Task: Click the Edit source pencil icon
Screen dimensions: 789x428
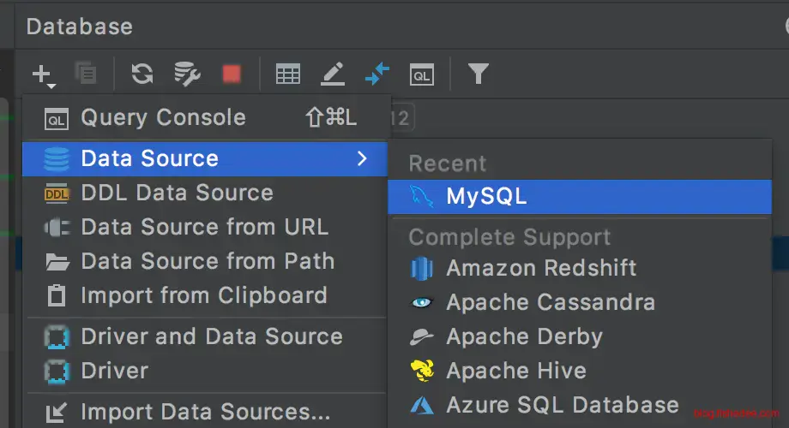Action: click(x=333, y=74)
